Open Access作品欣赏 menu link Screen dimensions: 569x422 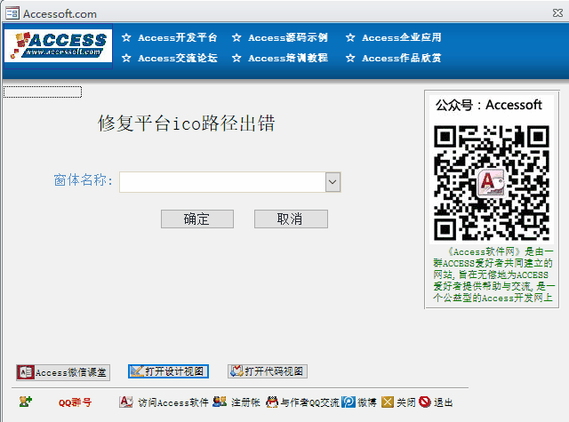click(x=401, y=58)
